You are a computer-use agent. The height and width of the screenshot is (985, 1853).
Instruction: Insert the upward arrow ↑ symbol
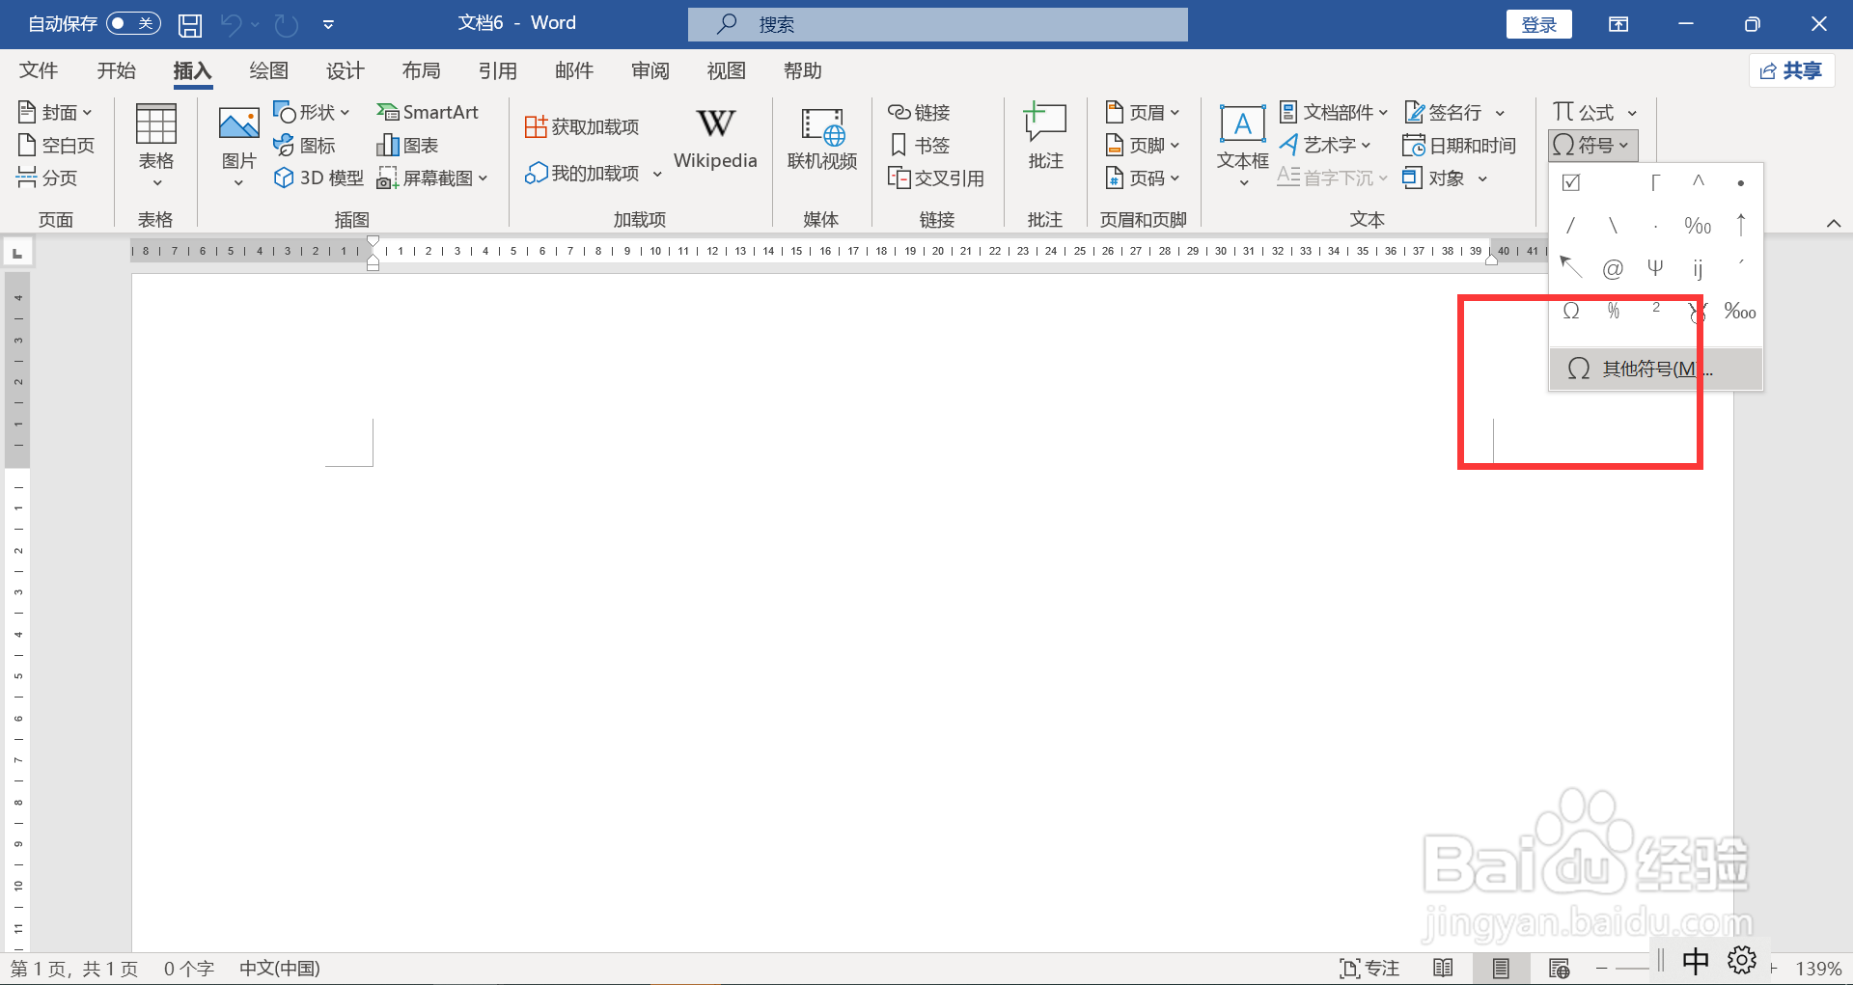pos(1740,226)
